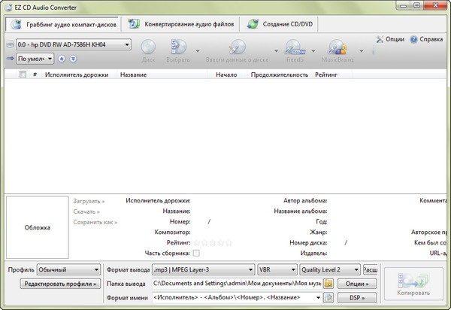The width and height of the screenshot is (451, 310).
Task: Set rating with the first star
Action: pos(197,243)
